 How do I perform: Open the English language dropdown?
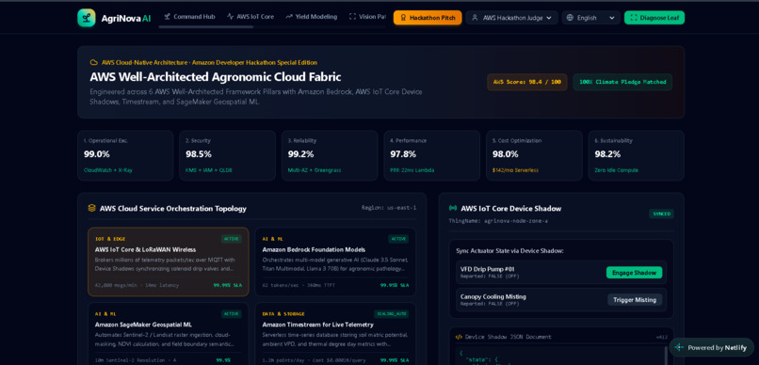coord(590,18)
